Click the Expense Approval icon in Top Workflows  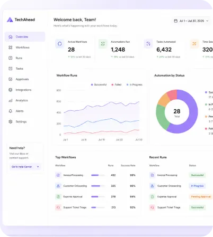point(58,196)
